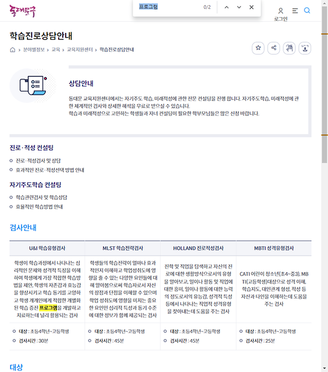Click the print page icon button
Viewport: 328px width, 372px height.
click(x=289, y=48)
